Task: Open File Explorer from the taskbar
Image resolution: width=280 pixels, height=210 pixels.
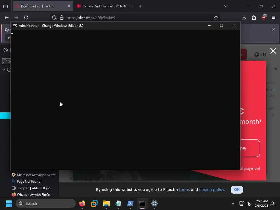Action: click(x=106, y=203)
